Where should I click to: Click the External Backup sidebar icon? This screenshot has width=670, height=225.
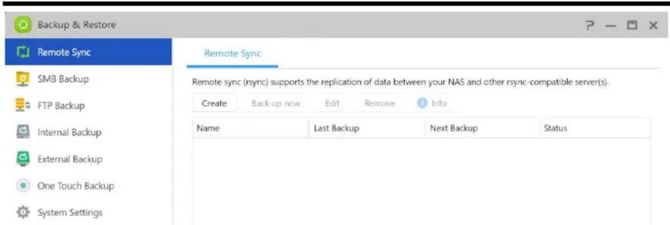(19, 159)
